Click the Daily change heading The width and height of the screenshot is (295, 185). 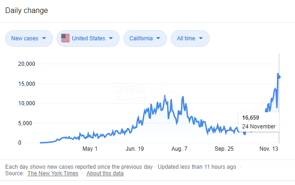(26, 11)
